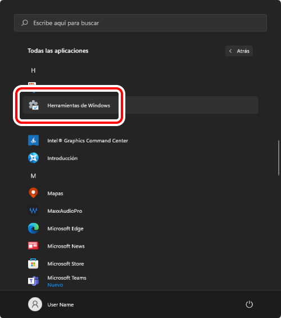Open the Microsoft News icon
The width and height of the screenshot is (281, 318).
[33, 246]
